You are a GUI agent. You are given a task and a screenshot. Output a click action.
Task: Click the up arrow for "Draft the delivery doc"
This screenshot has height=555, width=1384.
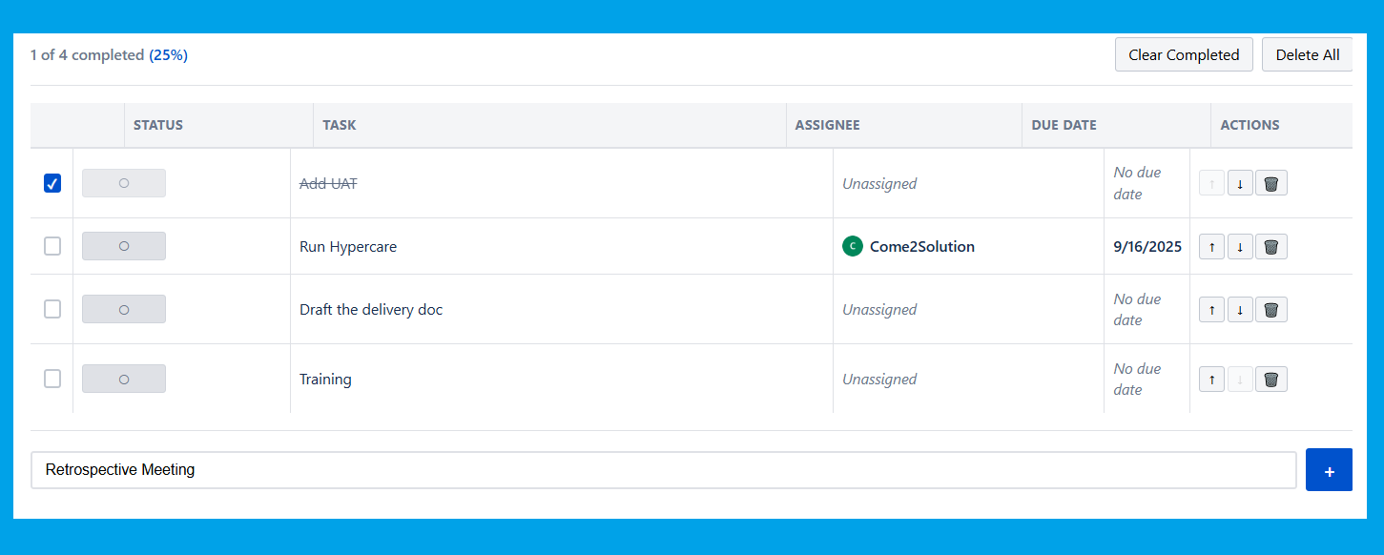point(1211,309)
